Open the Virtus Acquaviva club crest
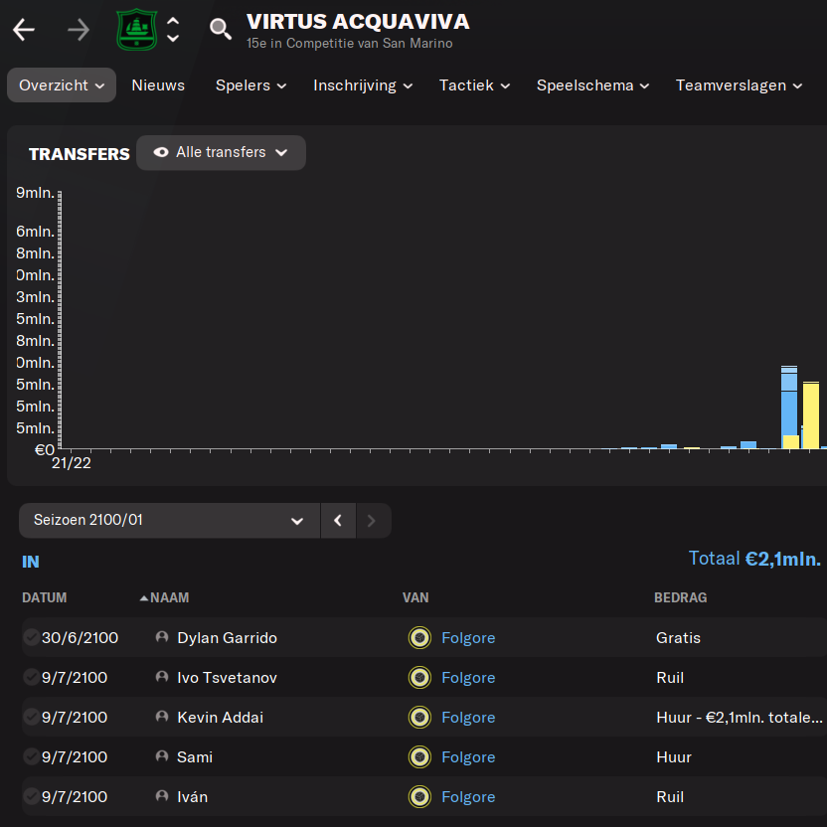The image size is (827, 827). coord(136,30)
